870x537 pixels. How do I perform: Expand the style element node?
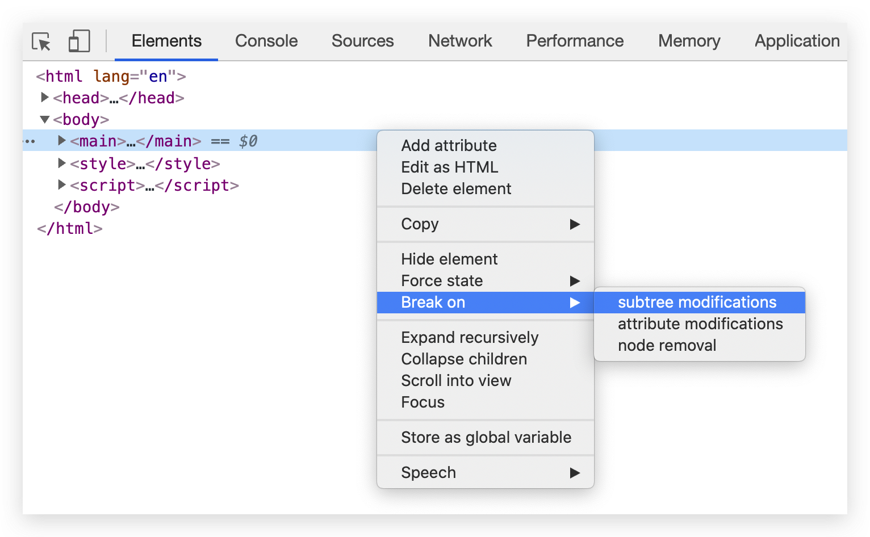tap(62, 163)
